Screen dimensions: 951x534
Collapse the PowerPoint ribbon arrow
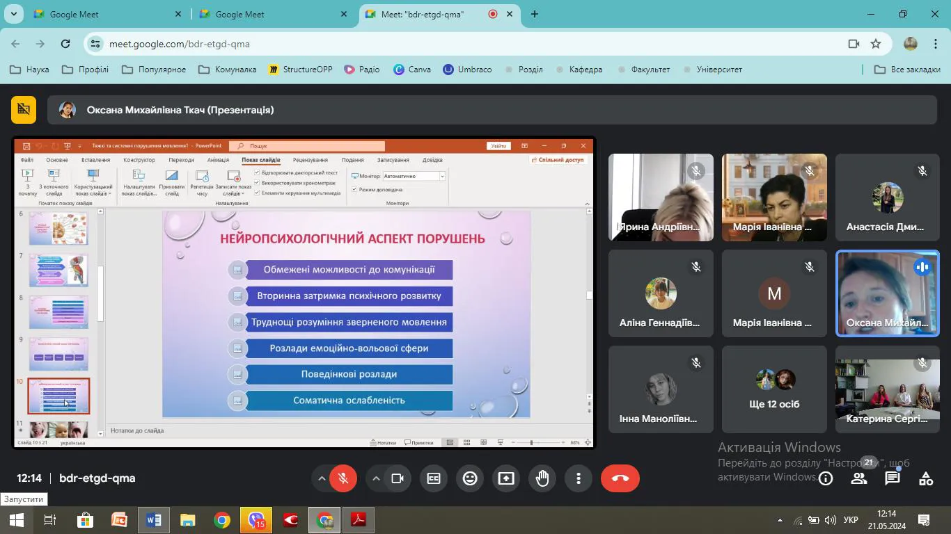tap(587, 204)
